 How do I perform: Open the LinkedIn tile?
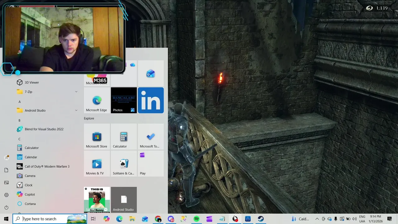(151, 100)
